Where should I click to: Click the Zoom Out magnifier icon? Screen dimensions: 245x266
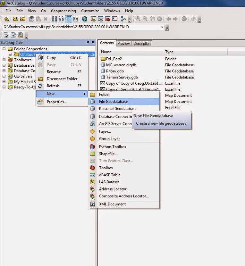(145, 19)
